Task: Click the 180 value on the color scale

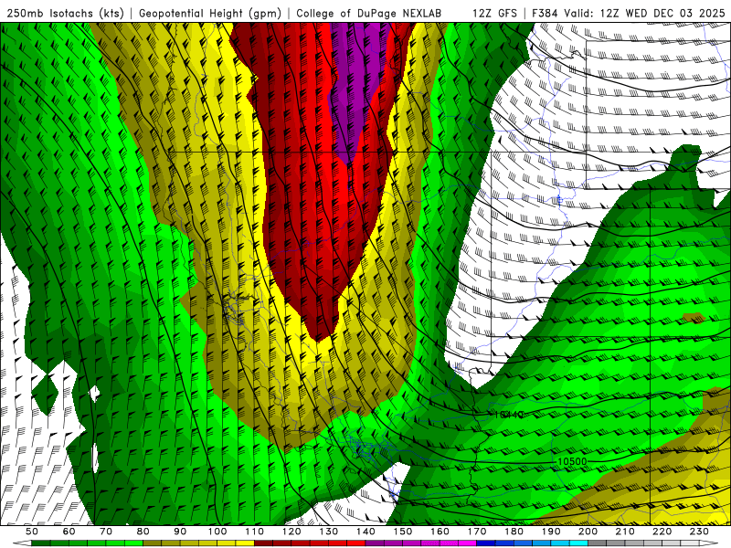Action: click(514, 532)
